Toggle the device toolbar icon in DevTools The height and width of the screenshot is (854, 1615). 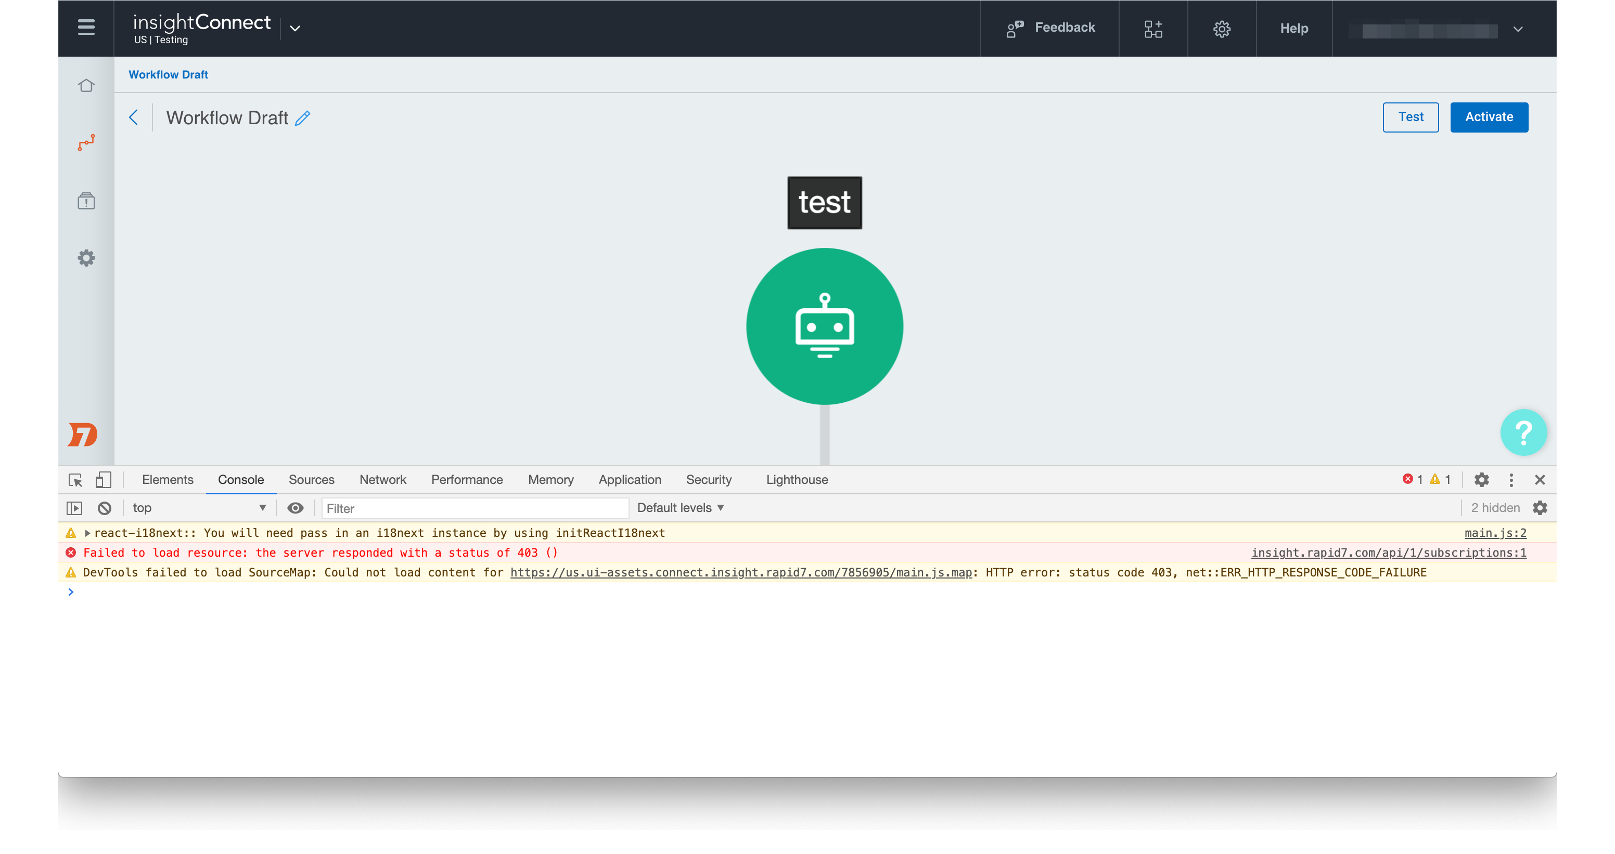point(103,480)
